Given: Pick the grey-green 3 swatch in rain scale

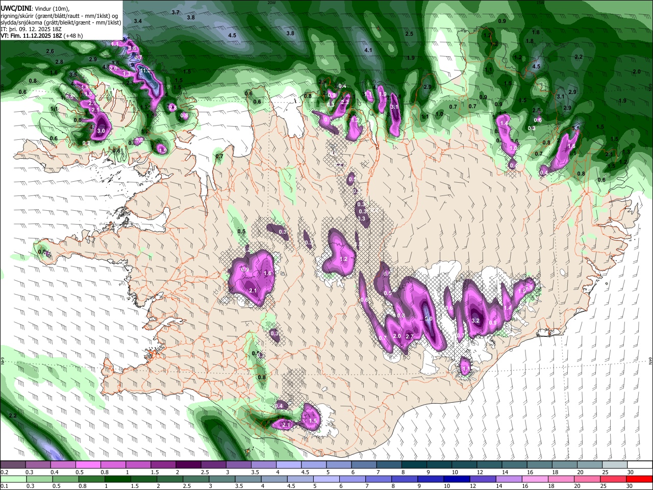Looking at the screenshot, I should (222, 479).
